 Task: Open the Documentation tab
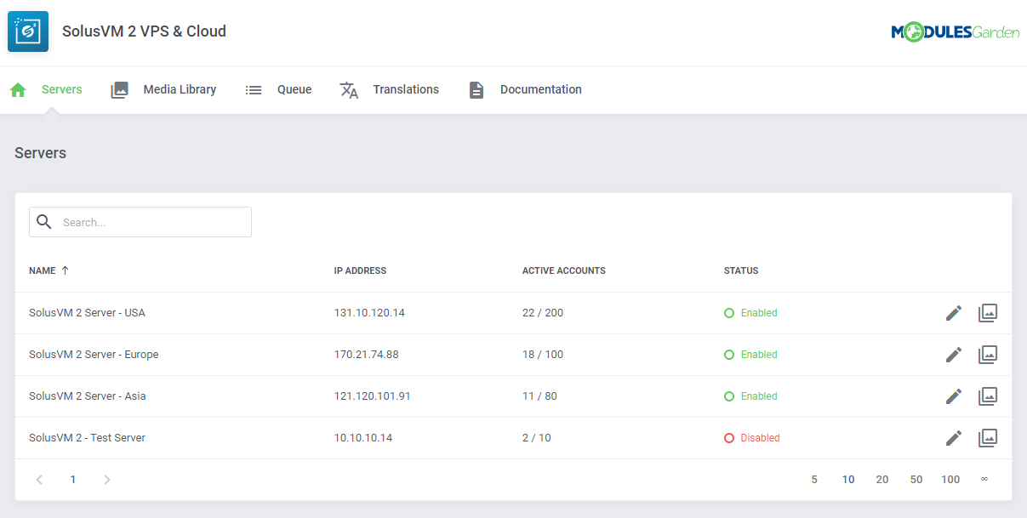[541, 89]
